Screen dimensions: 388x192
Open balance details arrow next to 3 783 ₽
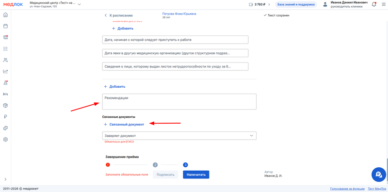(x=269, y=4)
